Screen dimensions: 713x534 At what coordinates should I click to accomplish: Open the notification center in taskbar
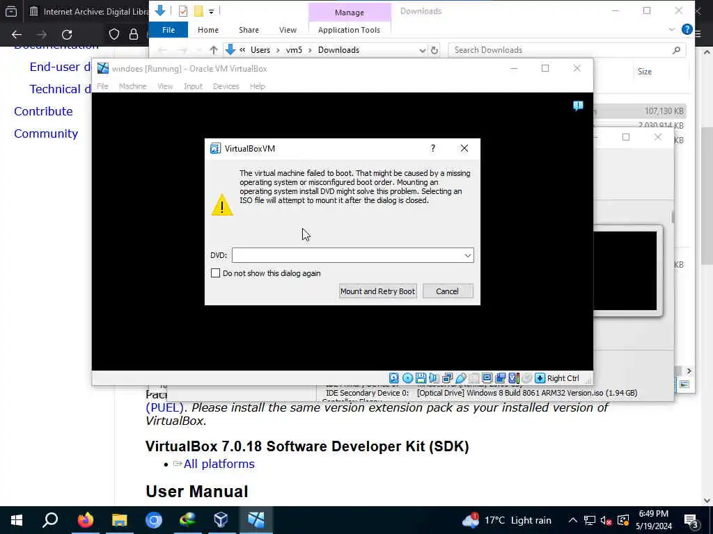[x=691, y=521]
